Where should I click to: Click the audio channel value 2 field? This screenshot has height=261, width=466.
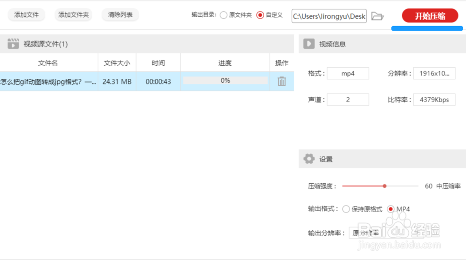tap(348, 100)
